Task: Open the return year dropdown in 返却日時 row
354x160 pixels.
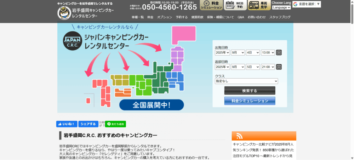Action: [222, 67]
